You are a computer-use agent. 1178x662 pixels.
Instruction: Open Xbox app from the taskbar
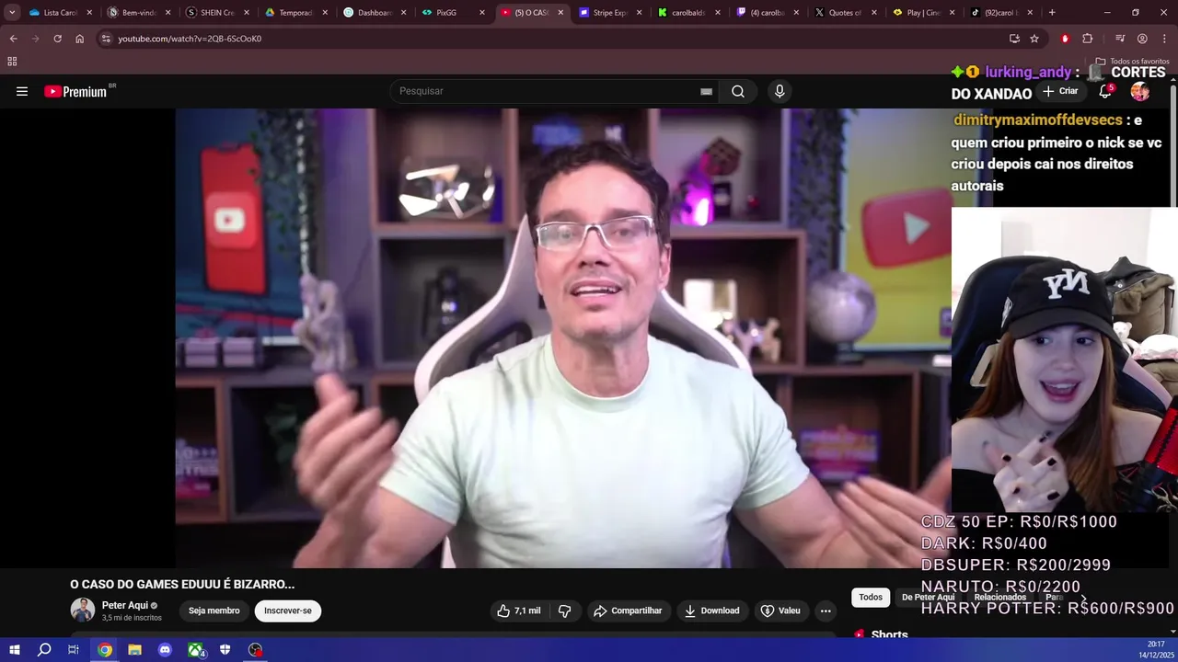click(x=195, y=650)
